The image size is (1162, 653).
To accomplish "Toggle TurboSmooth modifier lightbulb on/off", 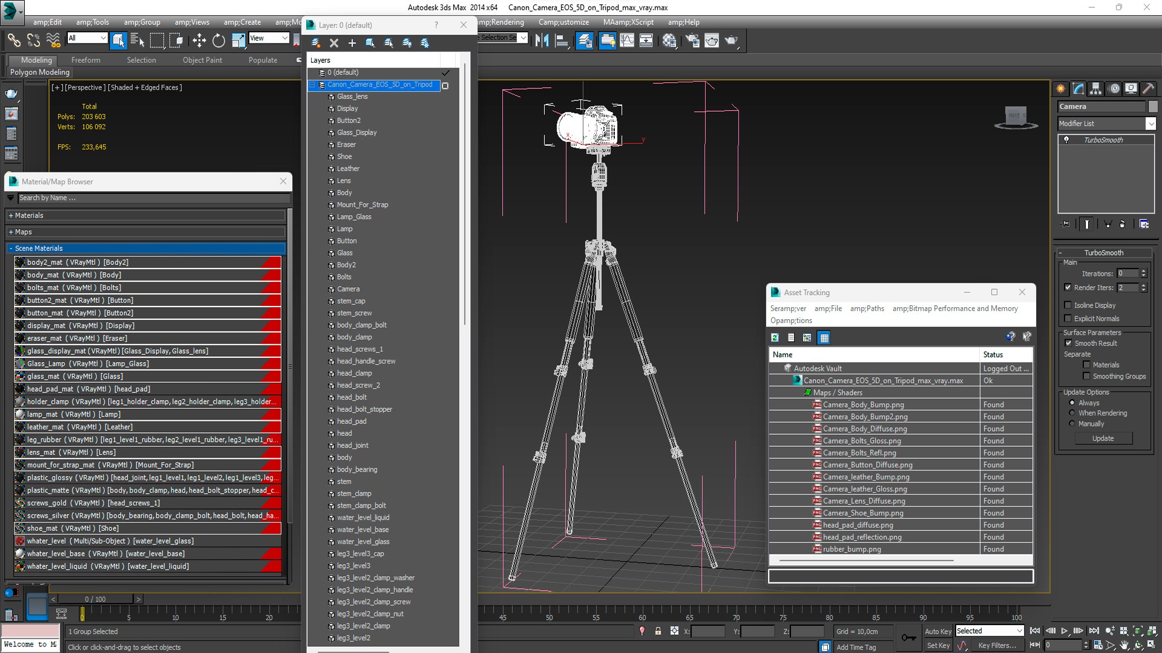I will click(1066, 140).
